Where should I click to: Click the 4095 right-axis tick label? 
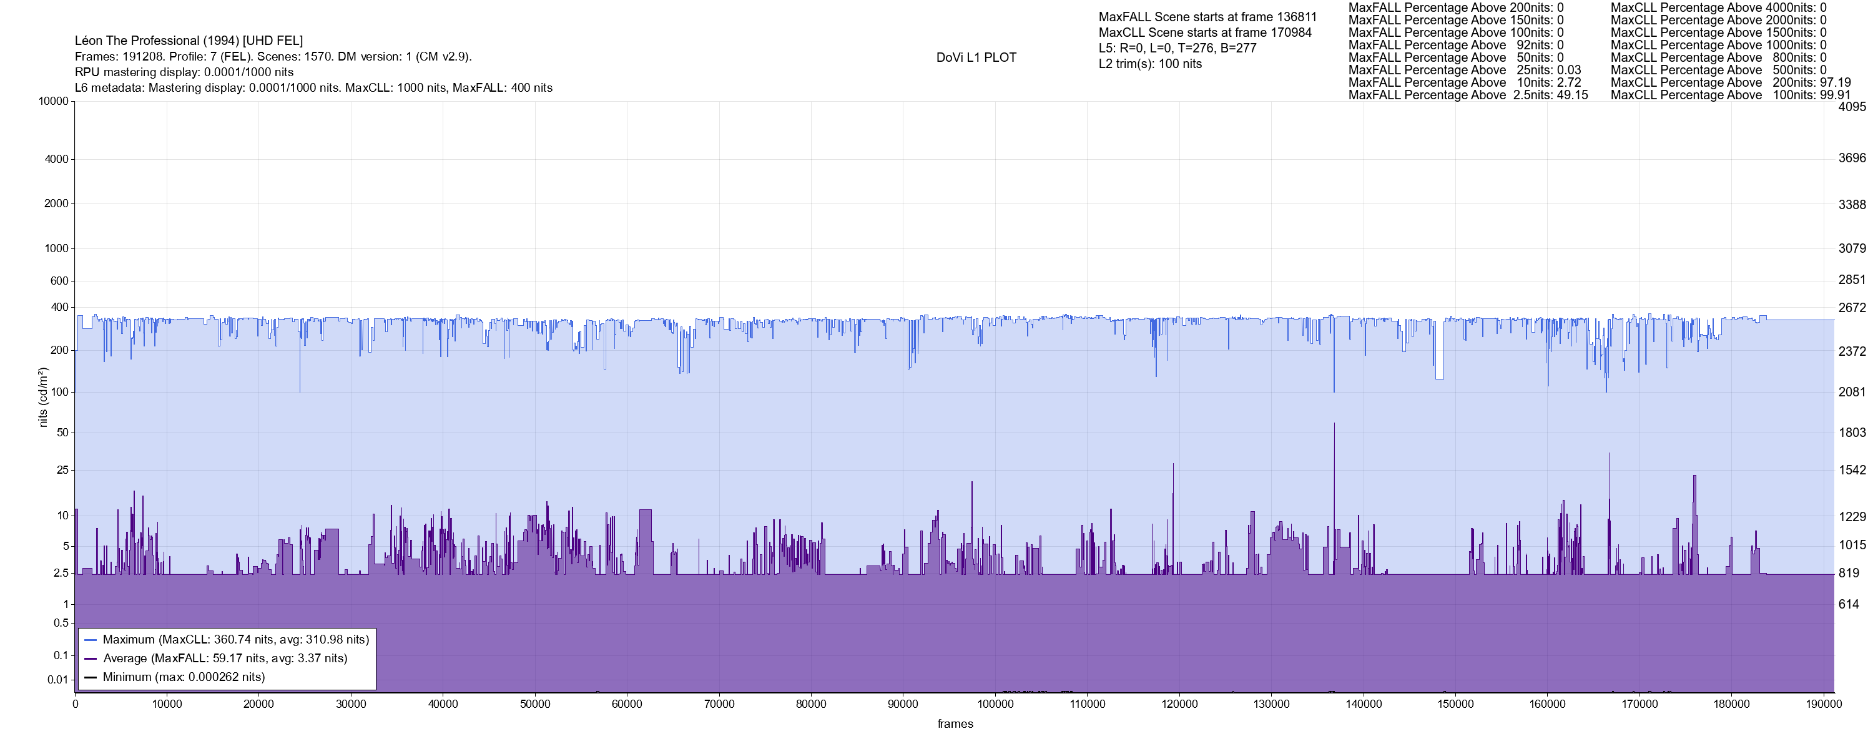pos(1851,107)
